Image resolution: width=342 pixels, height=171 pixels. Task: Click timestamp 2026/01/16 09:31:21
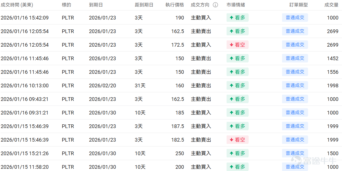pyautogui.click(x=25, y=113)
